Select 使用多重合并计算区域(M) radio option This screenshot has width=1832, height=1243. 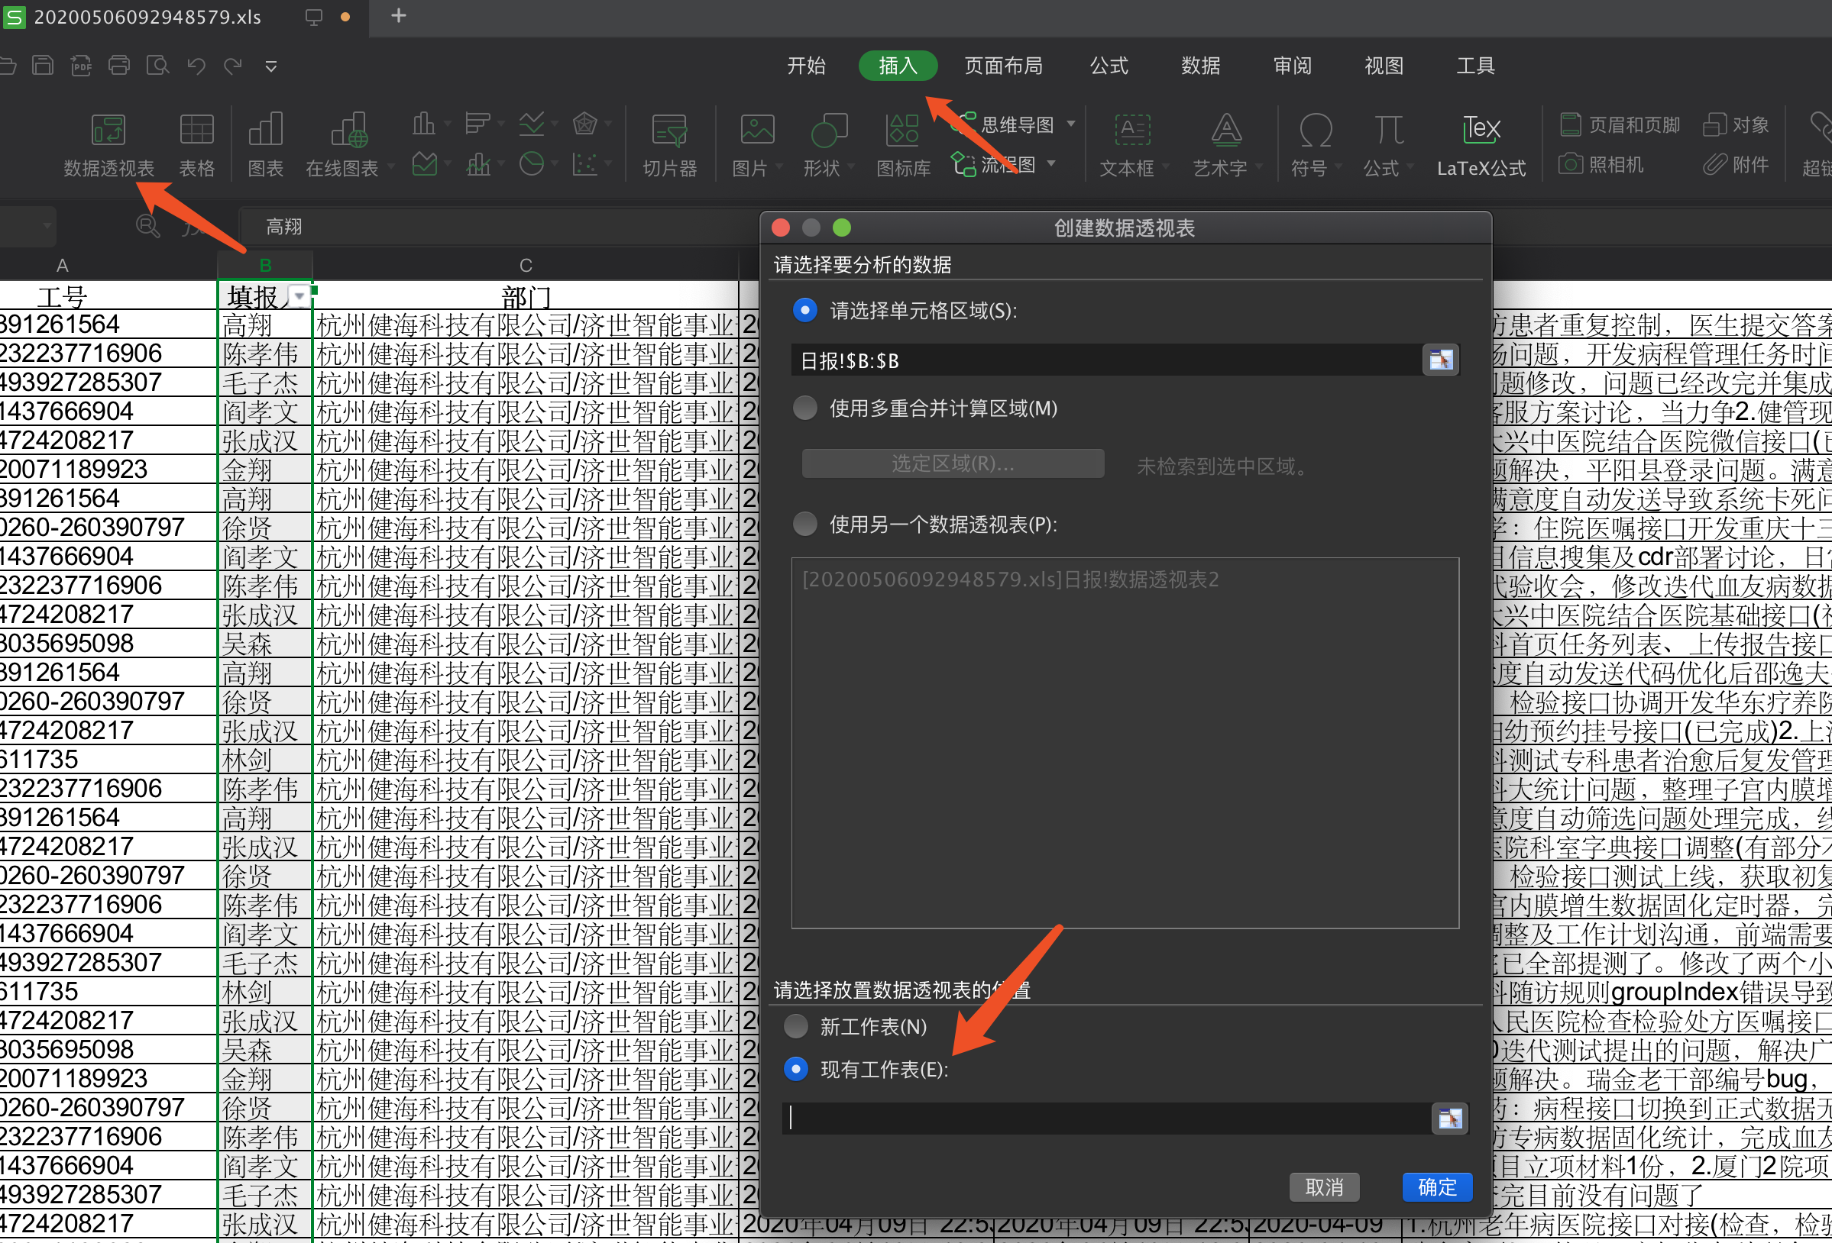pyautogui.click(x=805, y=408)
